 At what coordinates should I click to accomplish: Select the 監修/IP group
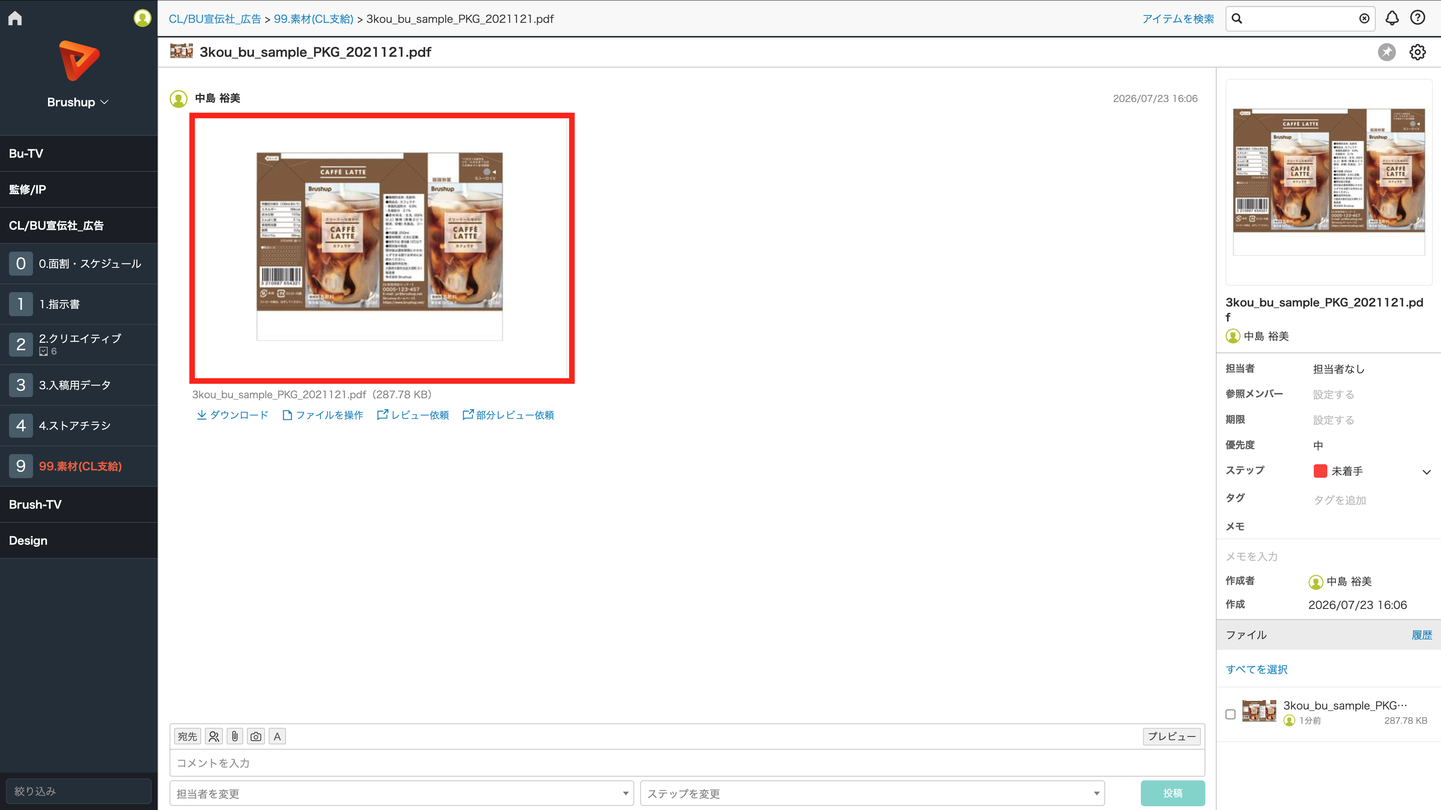(79, 189)
